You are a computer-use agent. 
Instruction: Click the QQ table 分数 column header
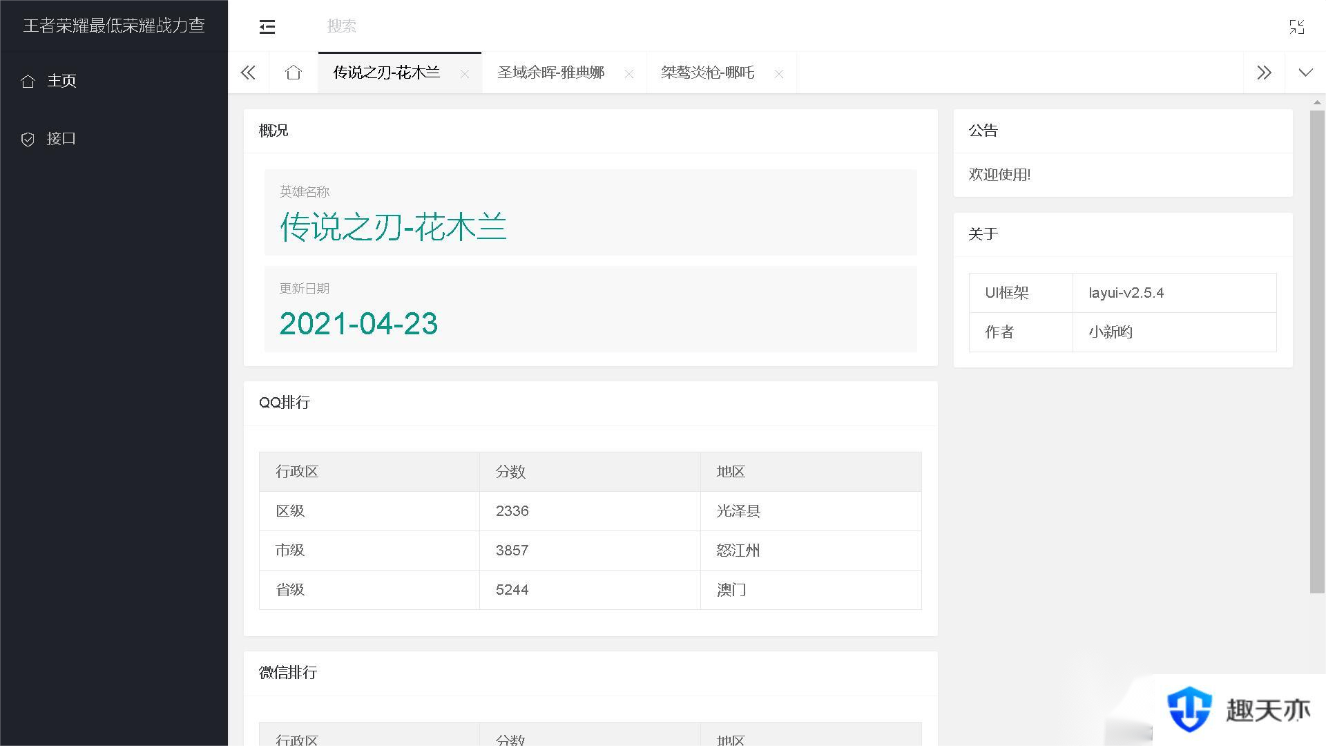(590, 472)
